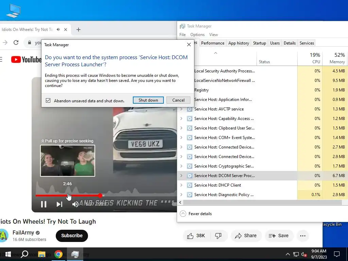Click gear icon of Capability Access process

pyautogui.click(x=190, y=119)
